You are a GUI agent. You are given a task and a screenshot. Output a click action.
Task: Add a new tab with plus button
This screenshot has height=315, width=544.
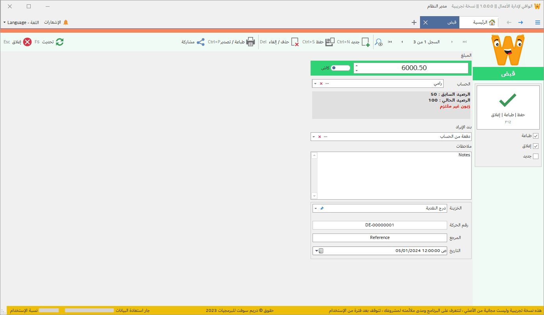414,22
